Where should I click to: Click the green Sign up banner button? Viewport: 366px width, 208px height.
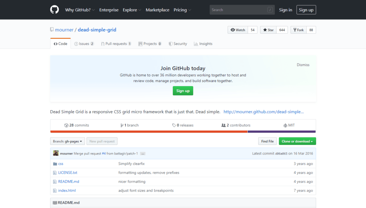click(183, 91)
